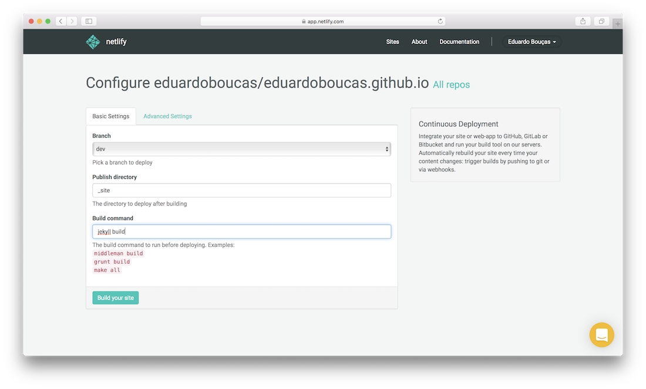Select the Basic Settings tab
The image size is (646, 389).
click(110, 116)
